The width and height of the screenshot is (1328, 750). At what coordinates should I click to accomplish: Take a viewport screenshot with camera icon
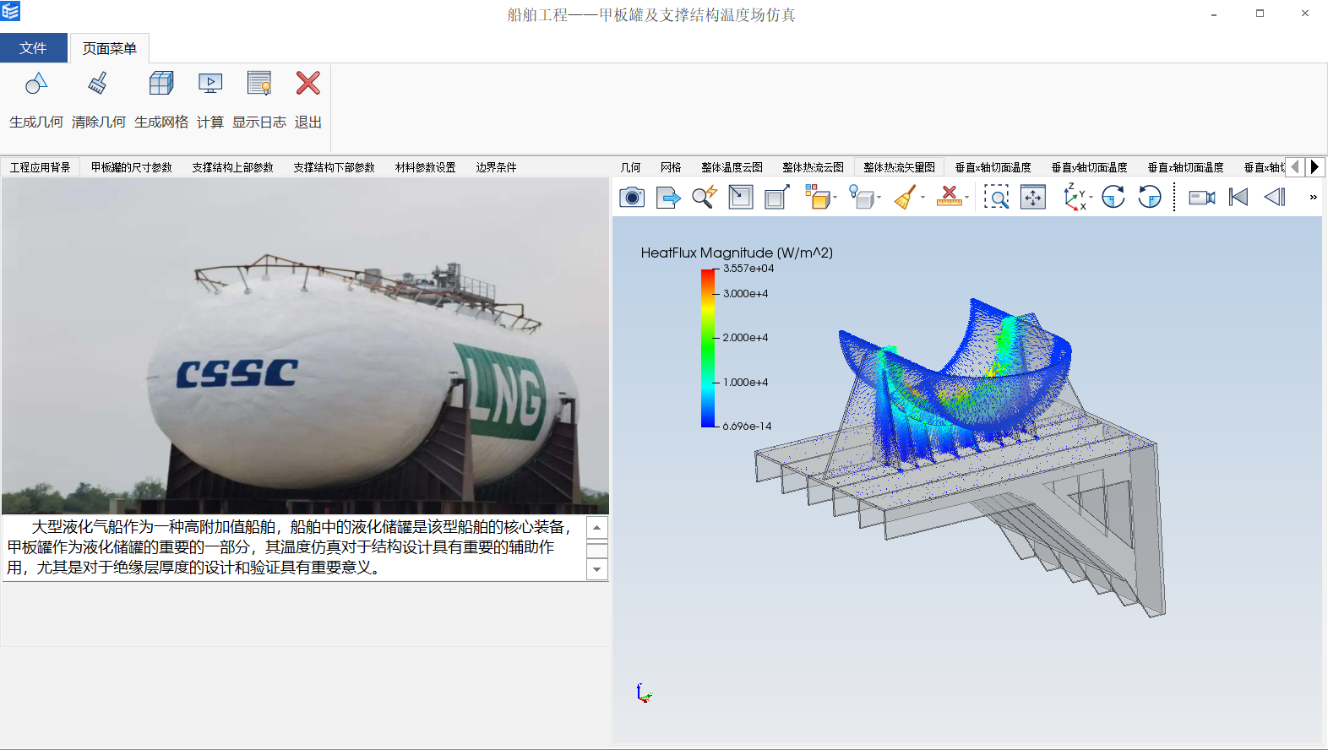(632, 198)
